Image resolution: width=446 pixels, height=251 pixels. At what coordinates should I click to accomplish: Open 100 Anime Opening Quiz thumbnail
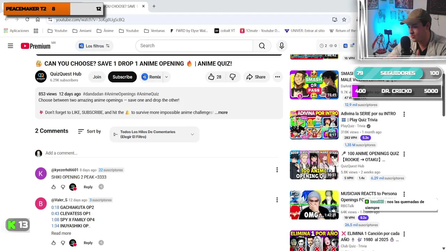(x=314, y=165)
